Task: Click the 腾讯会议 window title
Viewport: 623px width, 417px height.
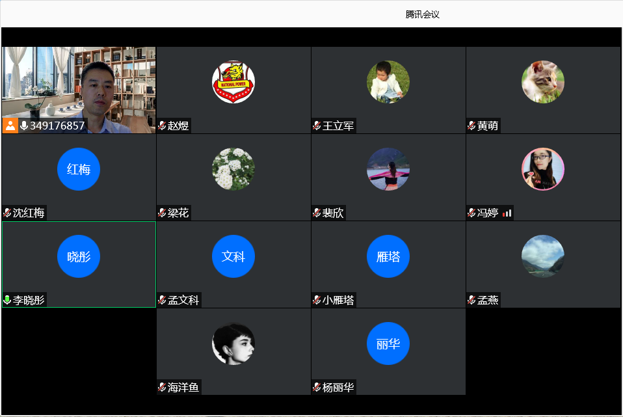Action: [423, 14]
